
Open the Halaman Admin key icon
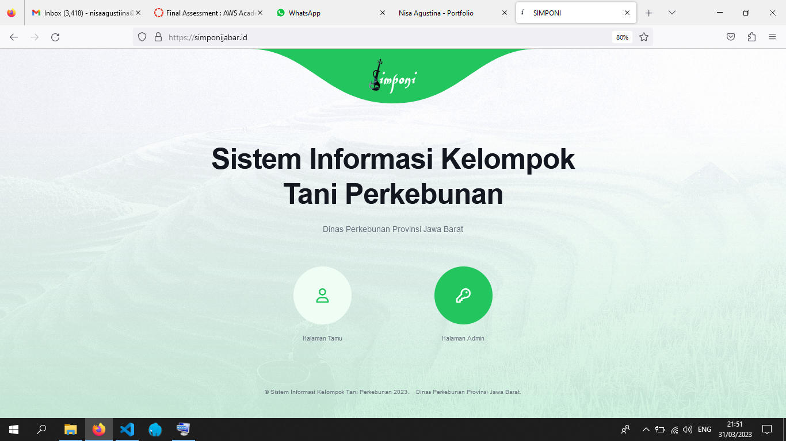(463, 296)
